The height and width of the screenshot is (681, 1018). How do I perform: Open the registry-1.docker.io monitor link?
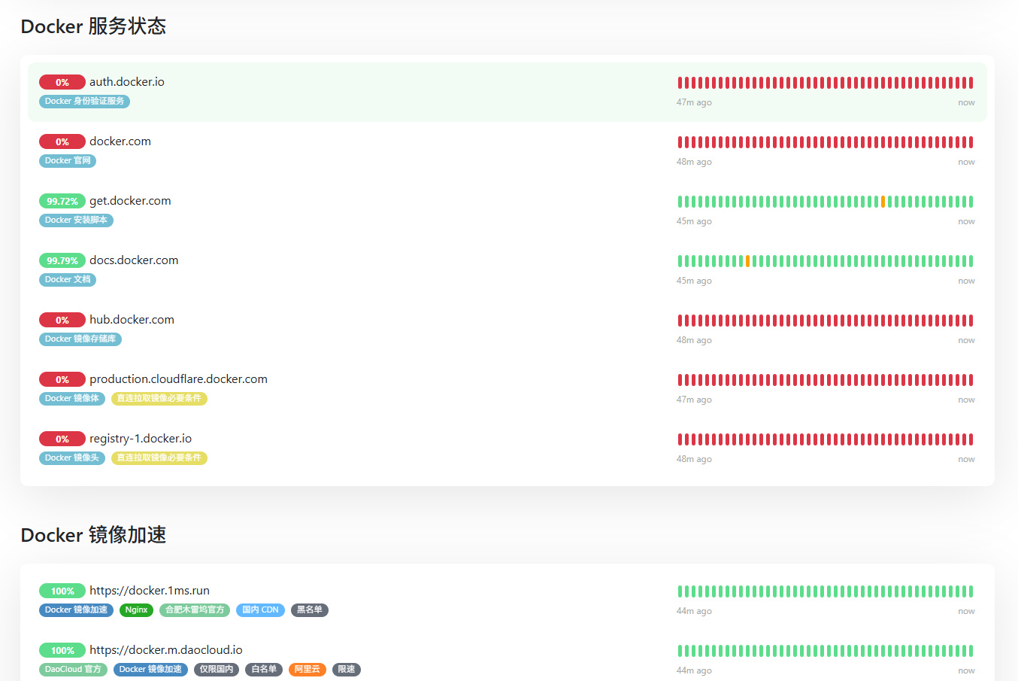click(x=141, y=439)
